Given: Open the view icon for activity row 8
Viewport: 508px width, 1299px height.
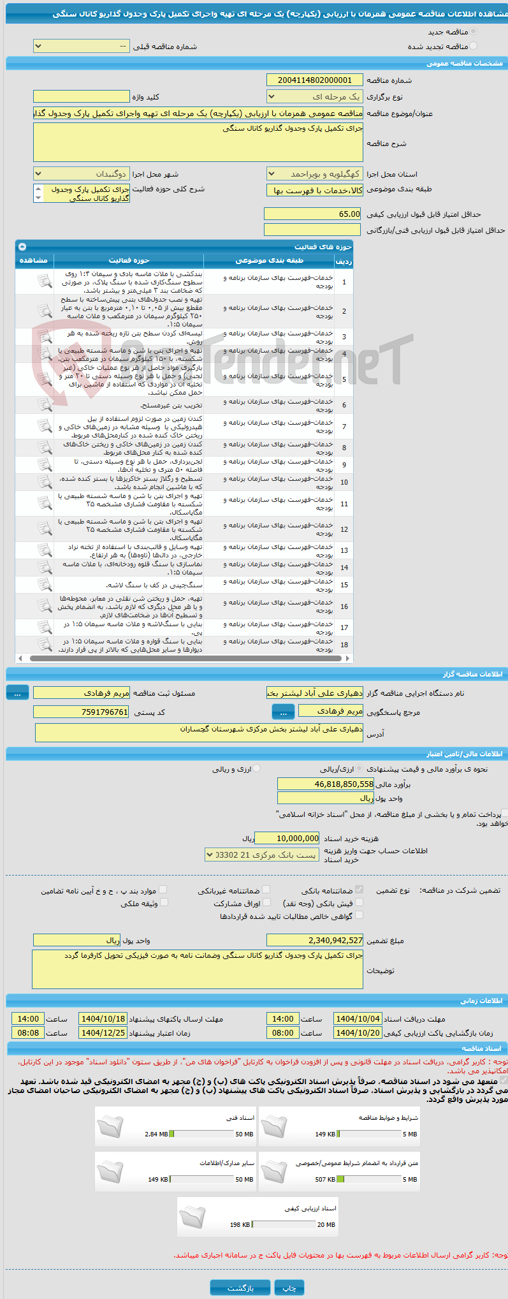Looking at the screenshot, I should [44, 447].
